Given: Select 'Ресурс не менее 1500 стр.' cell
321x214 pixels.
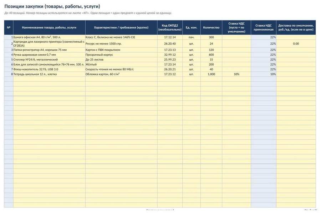Looking at the screenshot, I should [x=121, y=44].
